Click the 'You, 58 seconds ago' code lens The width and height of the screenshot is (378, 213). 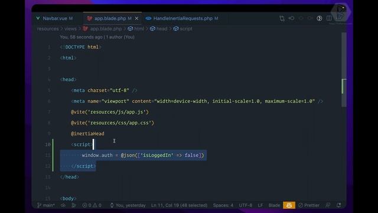97,37
